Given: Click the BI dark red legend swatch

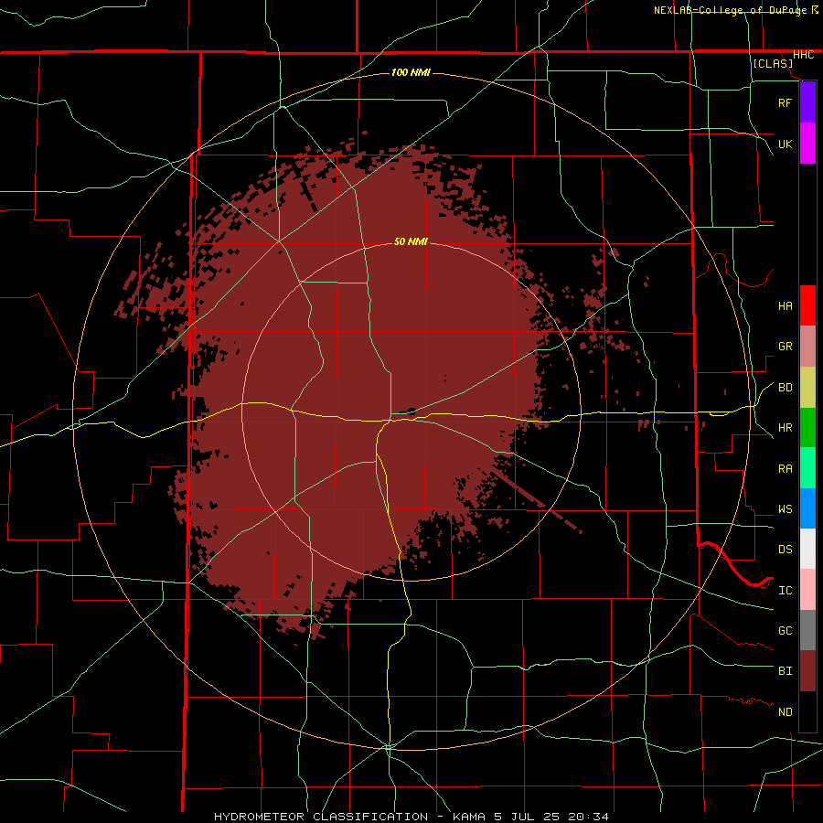Looking at the screenshot, I should pyautogui.click(x=807, y=671).
